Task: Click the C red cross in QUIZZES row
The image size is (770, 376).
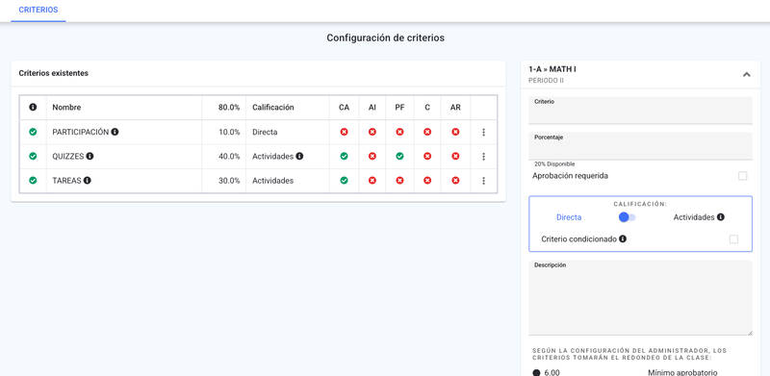Action: [427, 156]
